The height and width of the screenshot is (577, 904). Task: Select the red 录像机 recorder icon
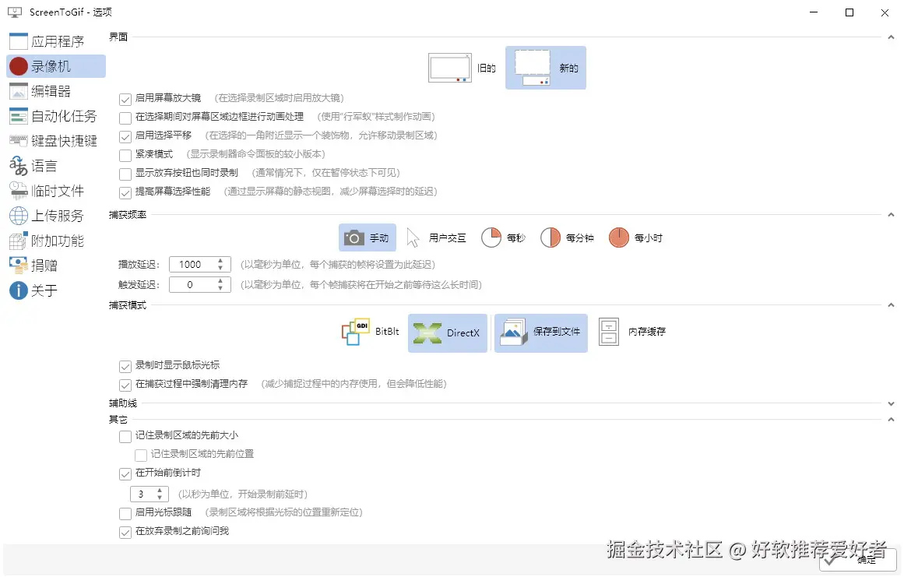19,66
